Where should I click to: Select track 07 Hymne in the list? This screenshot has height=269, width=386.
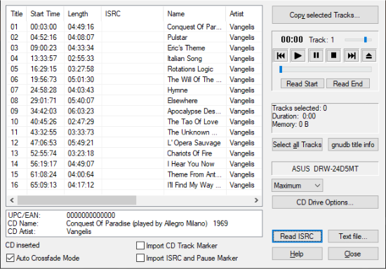134,90
